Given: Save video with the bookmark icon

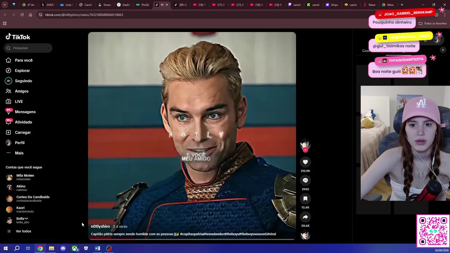Looking at the screenshot, I should click(305, 199).
